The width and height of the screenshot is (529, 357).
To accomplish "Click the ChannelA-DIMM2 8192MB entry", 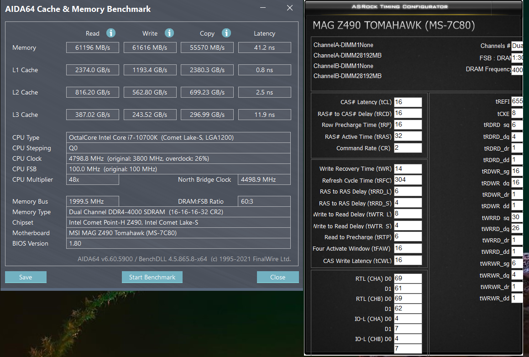I will pos(347,55).
